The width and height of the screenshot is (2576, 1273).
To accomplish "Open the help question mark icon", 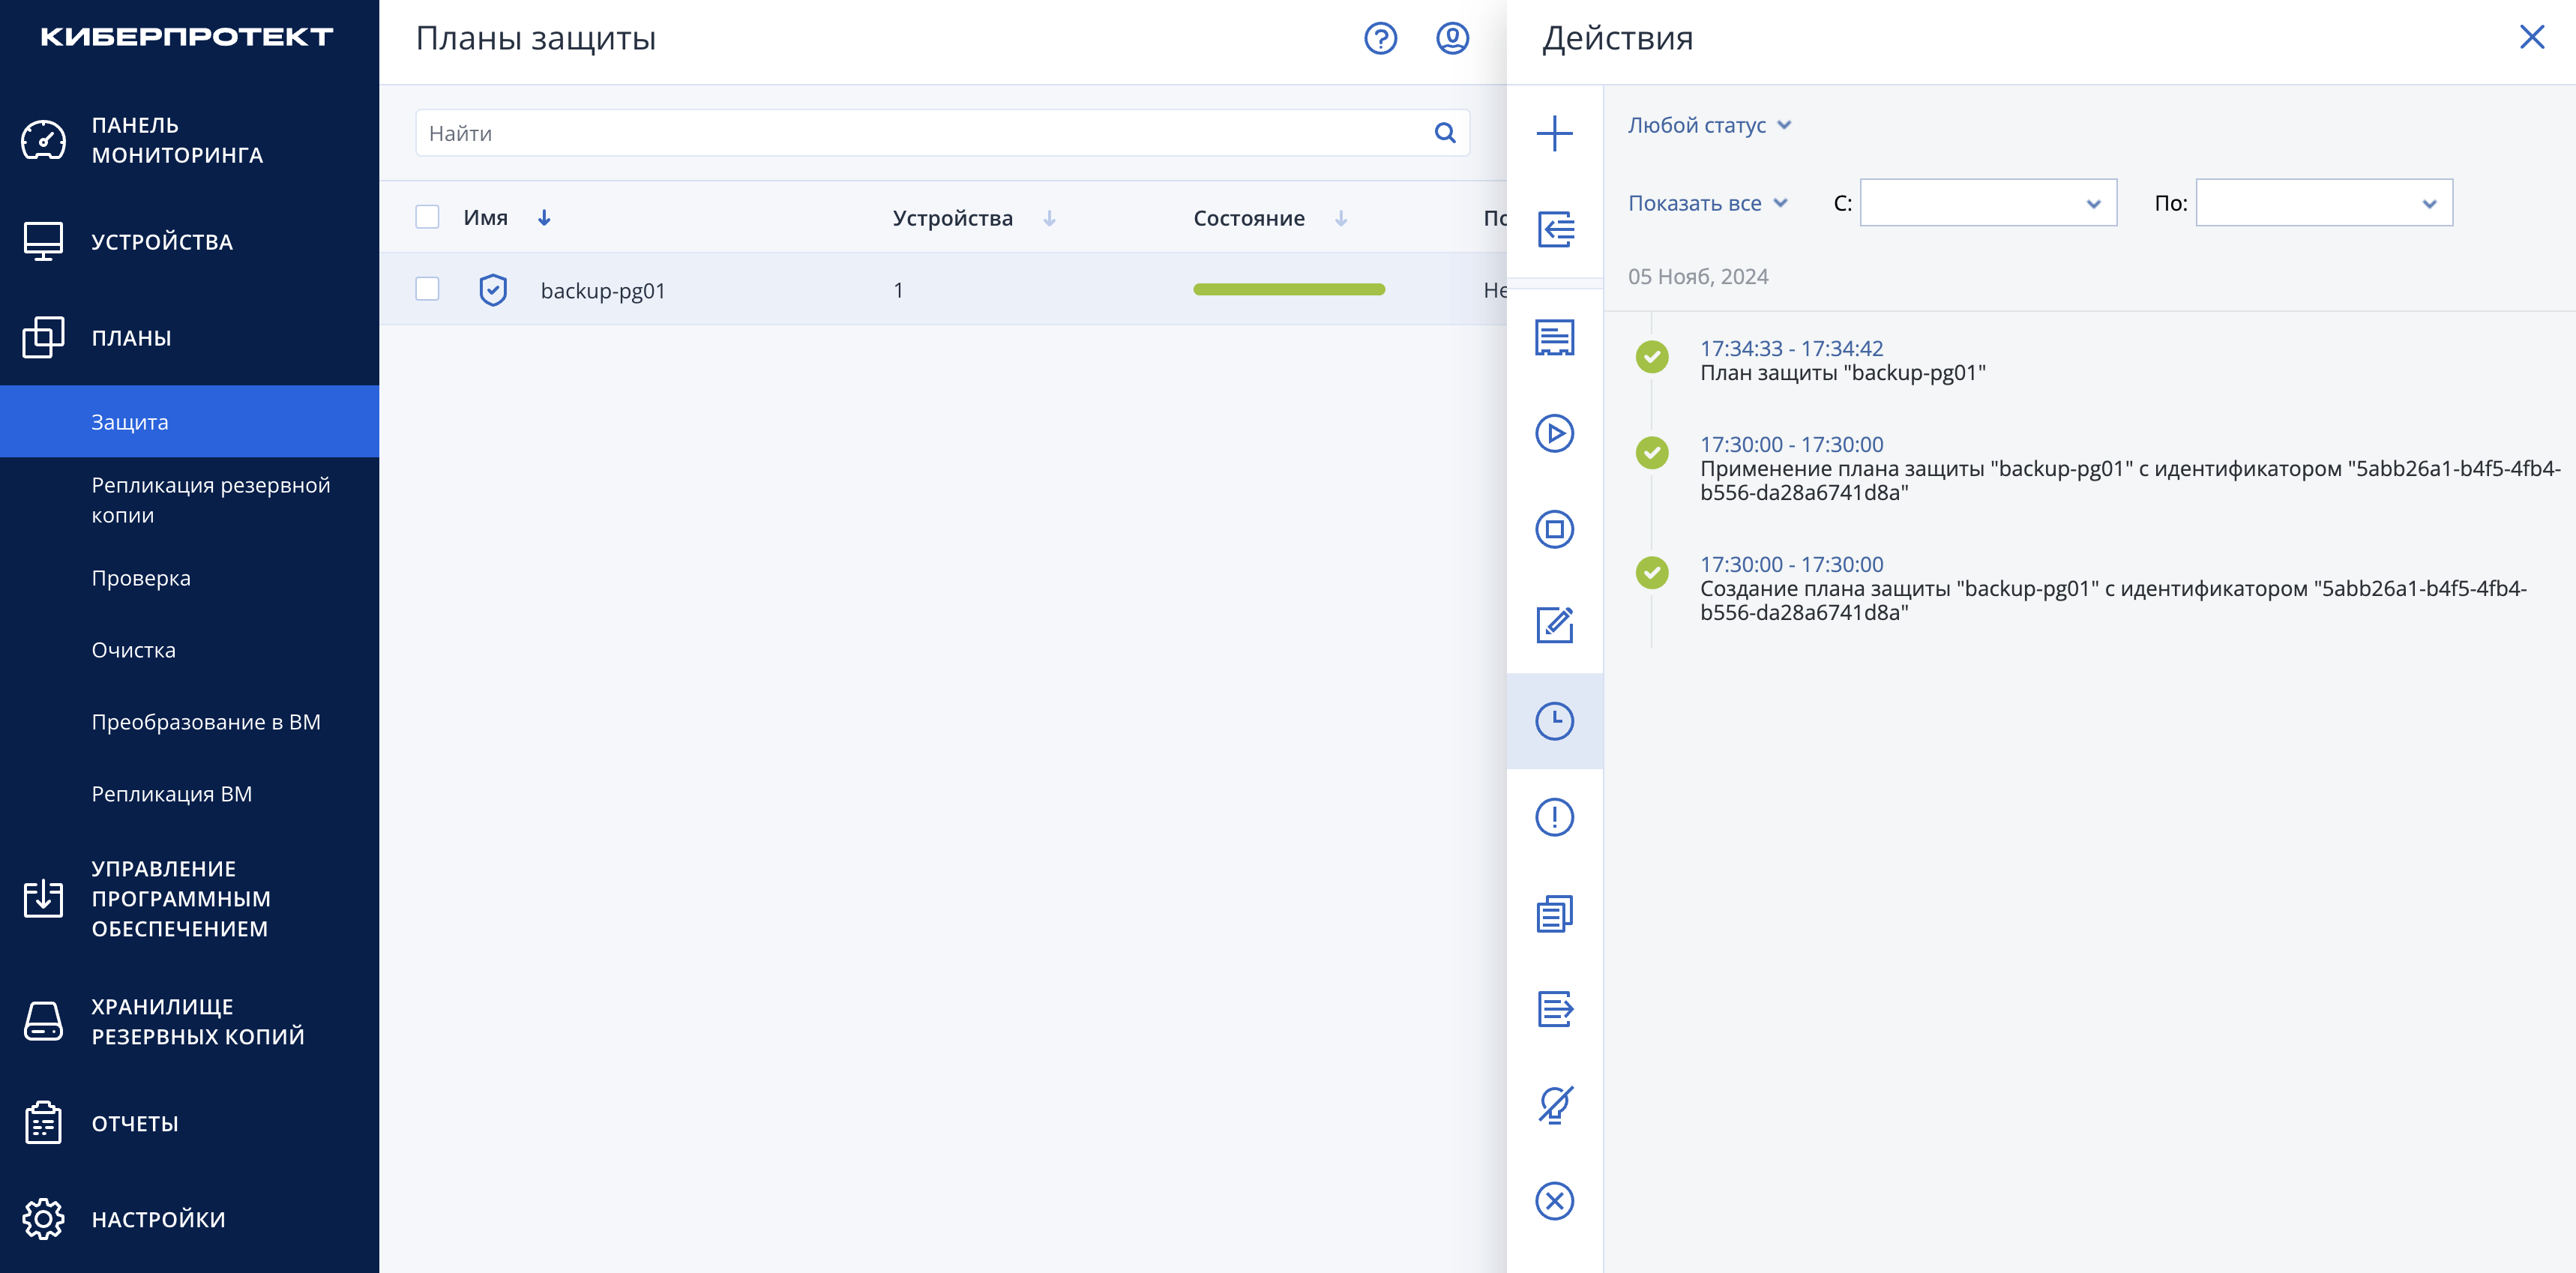I will 1380,38.
